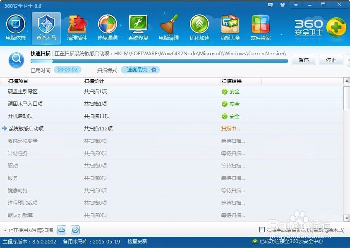Click 扫描统计 column header

151,81
